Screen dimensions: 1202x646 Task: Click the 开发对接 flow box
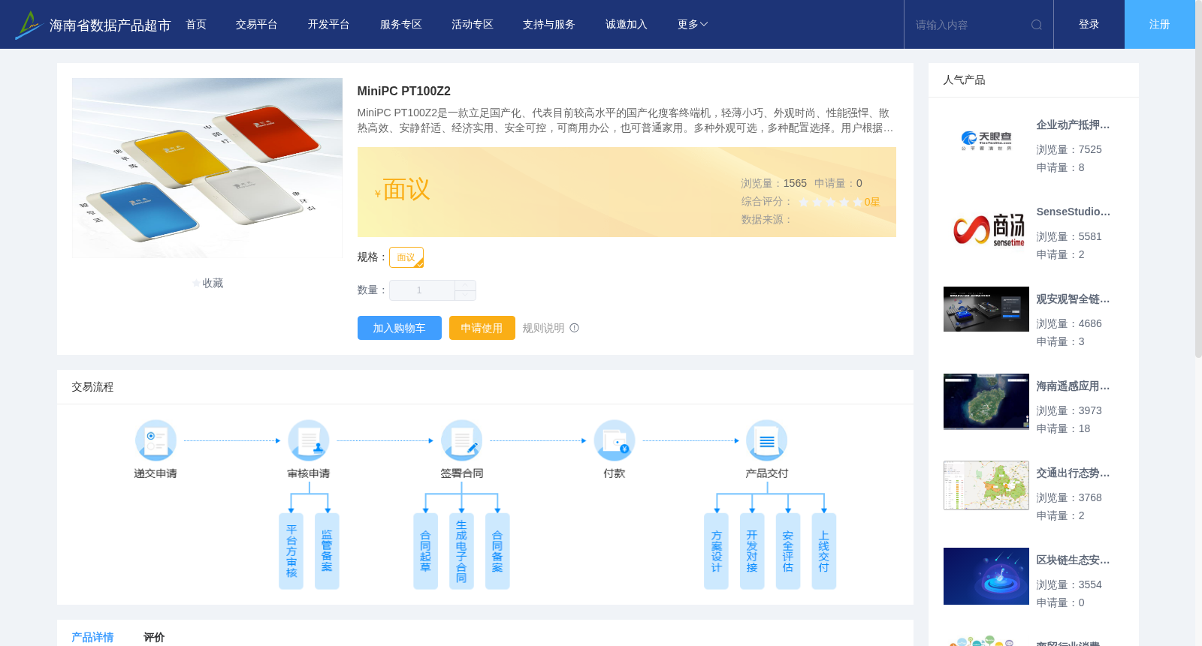752,551
